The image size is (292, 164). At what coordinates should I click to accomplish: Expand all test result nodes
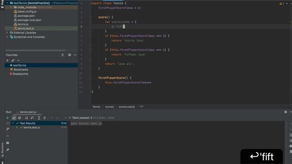(39, 118)
